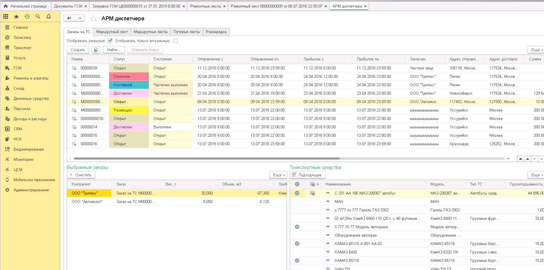Add АРМ диспетчера to favorites star
Viewport: 544px width, 270px height.
[x=93, y=18]
